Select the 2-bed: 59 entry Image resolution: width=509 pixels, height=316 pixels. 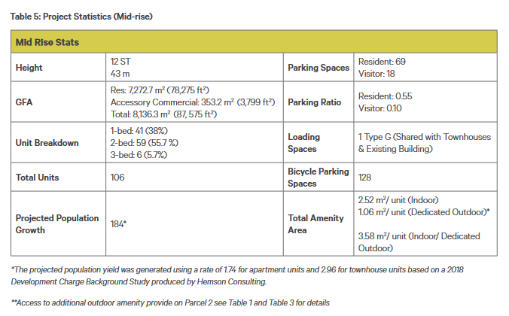(x=144, y=143)
